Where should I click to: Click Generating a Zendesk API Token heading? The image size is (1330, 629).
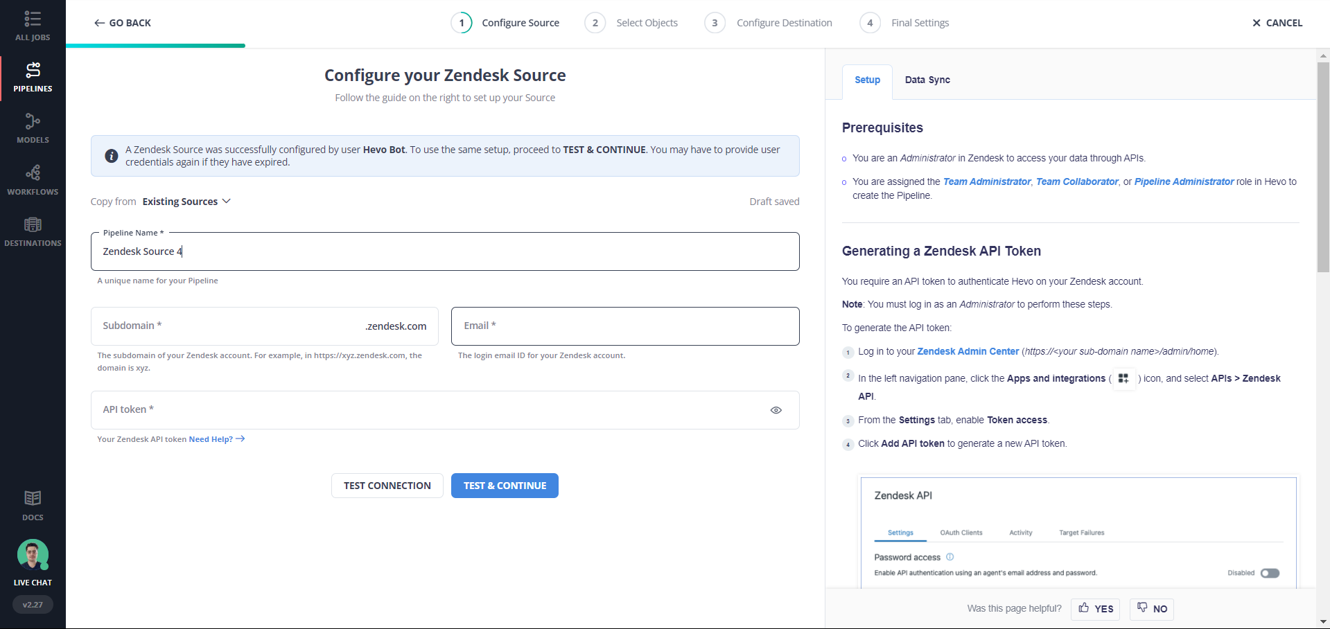tap(941, 251)
